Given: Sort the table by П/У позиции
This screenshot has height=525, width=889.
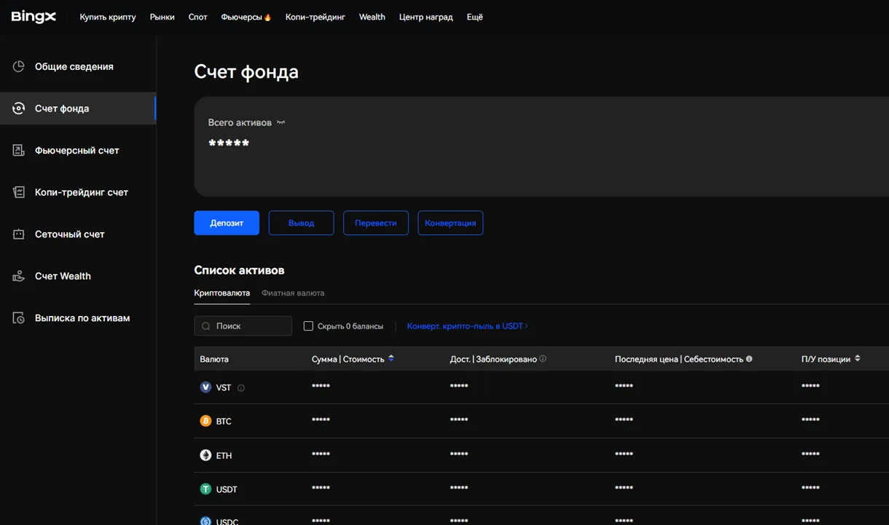Looking at the screenshot, I should click(x=857, y=358).
